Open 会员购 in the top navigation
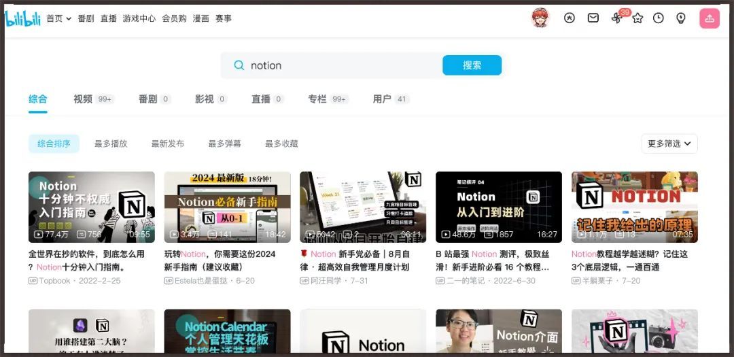 coord(174,18)
